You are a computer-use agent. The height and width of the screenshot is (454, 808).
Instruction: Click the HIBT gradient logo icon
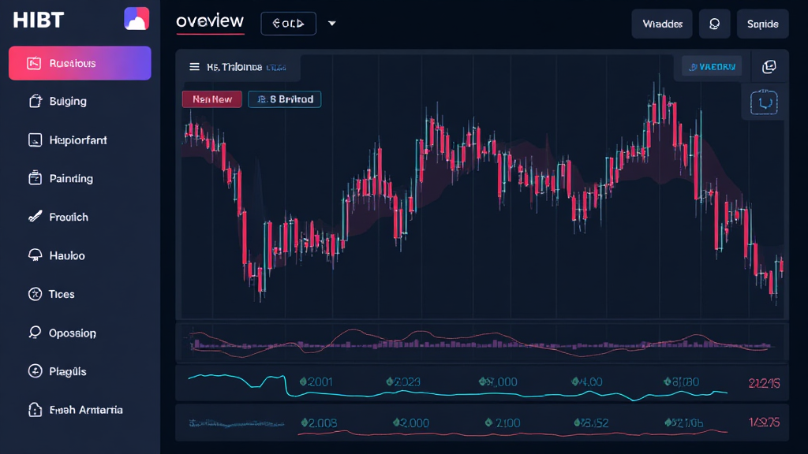137,19
